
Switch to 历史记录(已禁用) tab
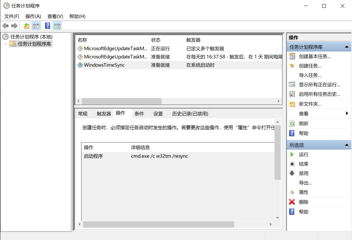(x=190, y=114)
